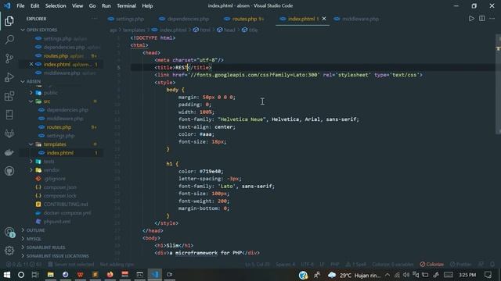Viewport: 501px width, 281px height.
Task: Split the editor right
Action: pyautogui.click(x=482, y=19)
